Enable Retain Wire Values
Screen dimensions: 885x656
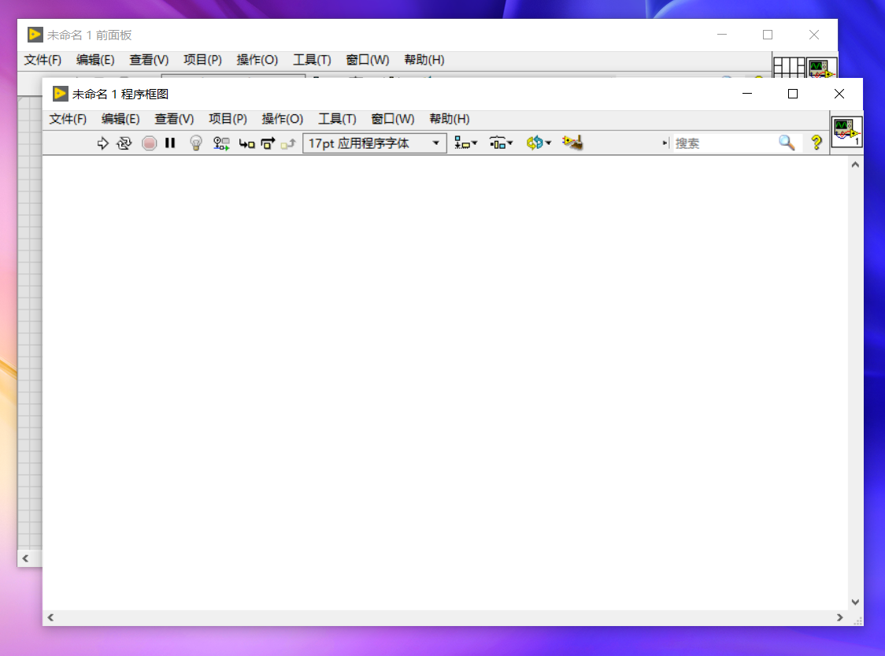point(220,143)
